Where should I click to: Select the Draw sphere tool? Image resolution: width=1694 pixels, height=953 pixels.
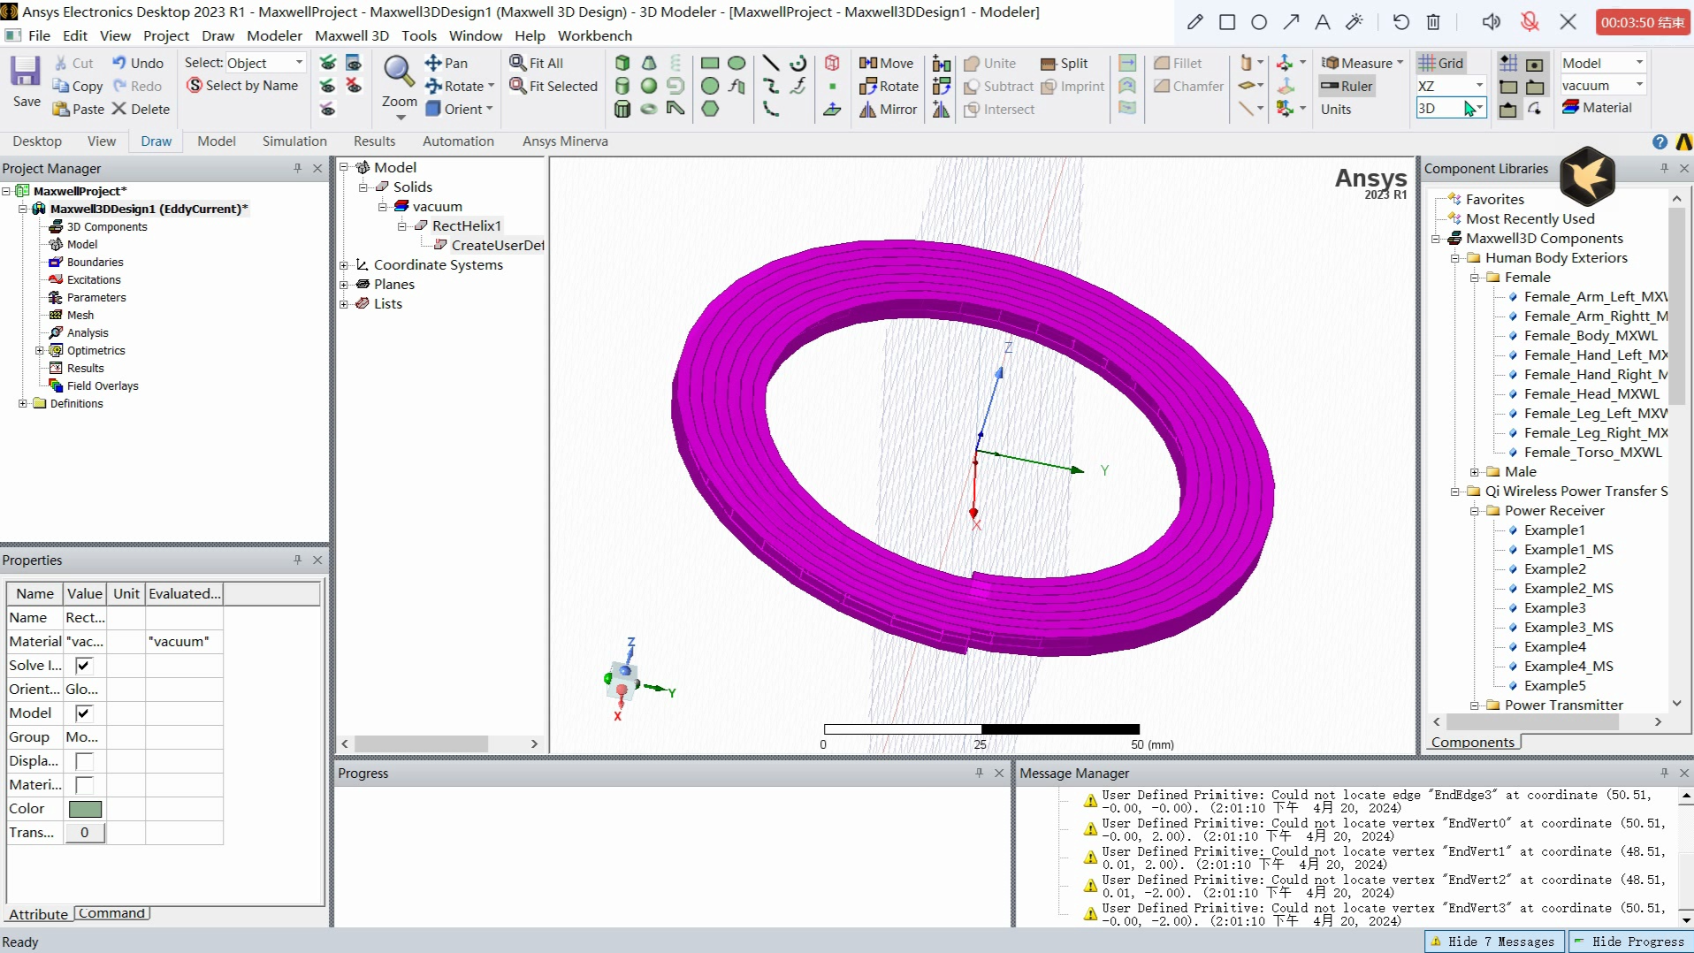648,86
